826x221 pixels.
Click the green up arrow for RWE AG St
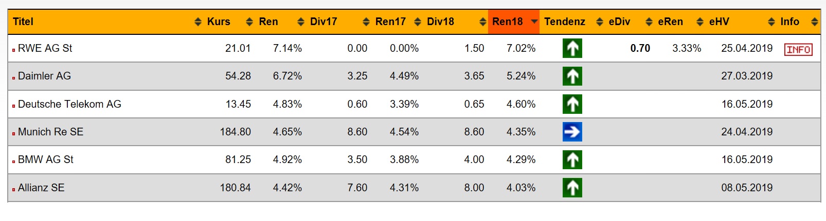coord(572,48)
